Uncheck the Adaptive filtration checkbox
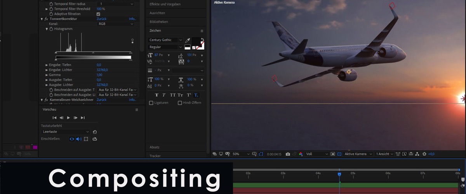The height and width of the screenshot is (194, 466). pyautogui.click(x=98, y=14)
